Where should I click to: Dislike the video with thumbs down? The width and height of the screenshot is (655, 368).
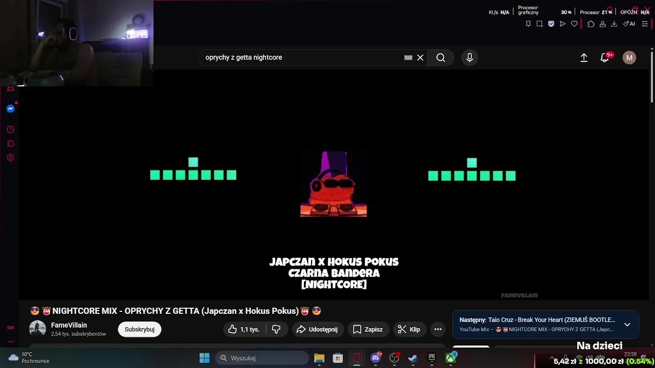click(x=276, y=330)
